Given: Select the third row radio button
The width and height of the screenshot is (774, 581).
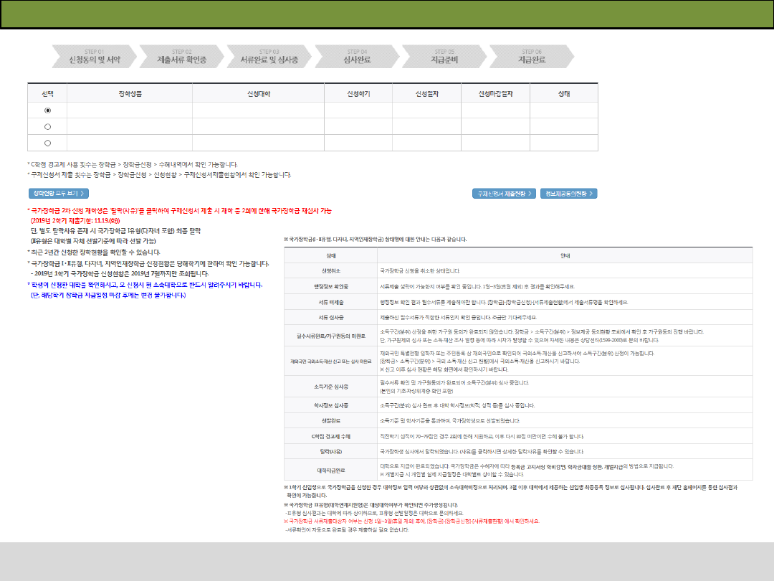Looking at the screenshot, I should (x=48, y=142).
